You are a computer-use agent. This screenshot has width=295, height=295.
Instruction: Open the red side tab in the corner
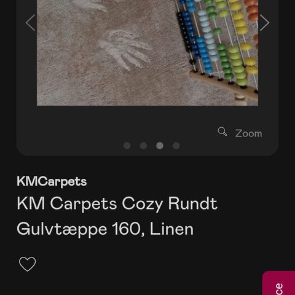point(278,283)
